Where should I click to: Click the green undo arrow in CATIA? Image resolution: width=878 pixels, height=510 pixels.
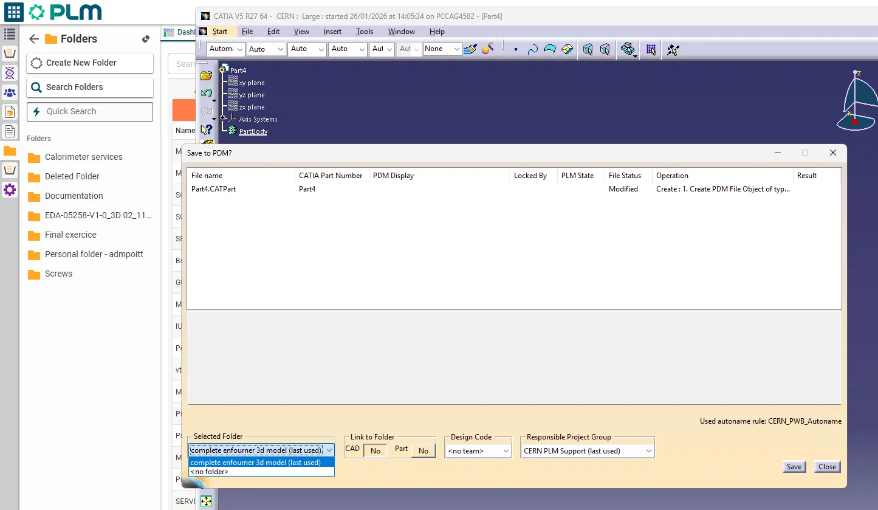click(207, 94)
